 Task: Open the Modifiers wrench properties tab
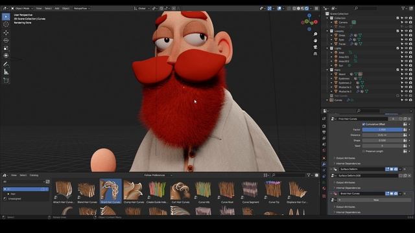[324, 164]
